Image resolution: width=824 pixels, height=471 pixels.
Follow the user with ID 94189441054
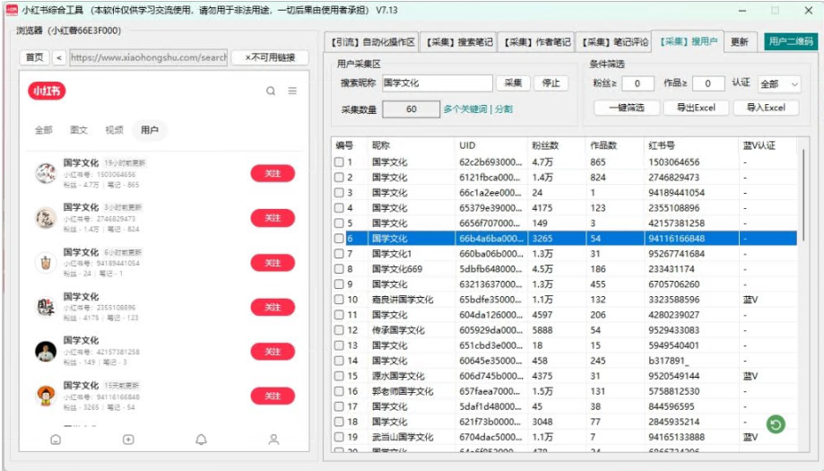(273, 262)
